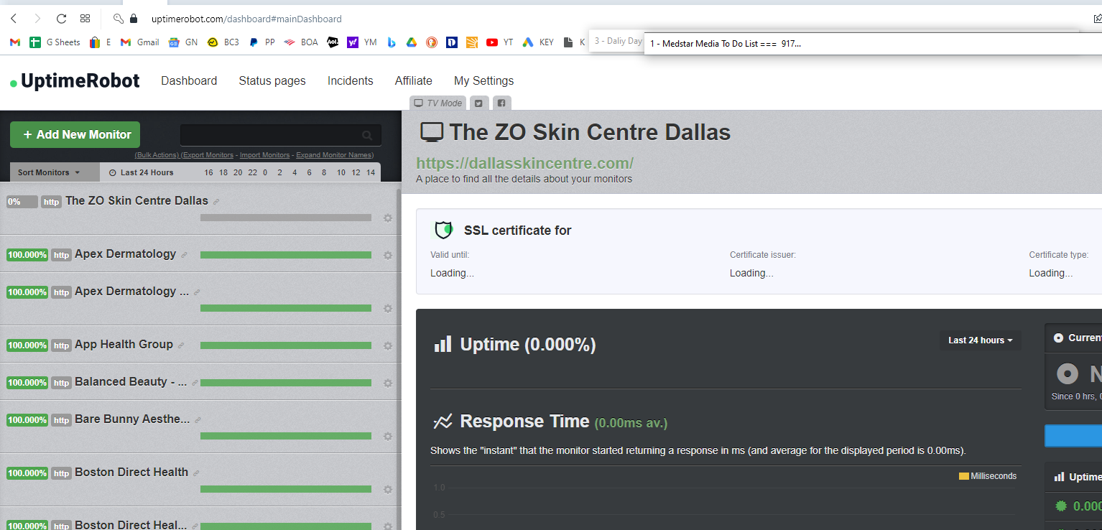Click the gear icon for App Health Group
Image resolution: width=1102 pixels, height=530 pixels.
click(388, 345)
